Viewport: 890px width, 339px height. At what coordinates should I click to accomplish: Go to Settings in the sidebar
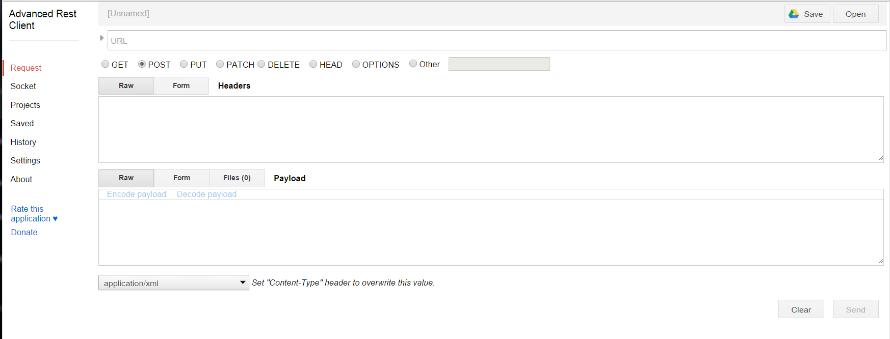[x=25, y=161]
